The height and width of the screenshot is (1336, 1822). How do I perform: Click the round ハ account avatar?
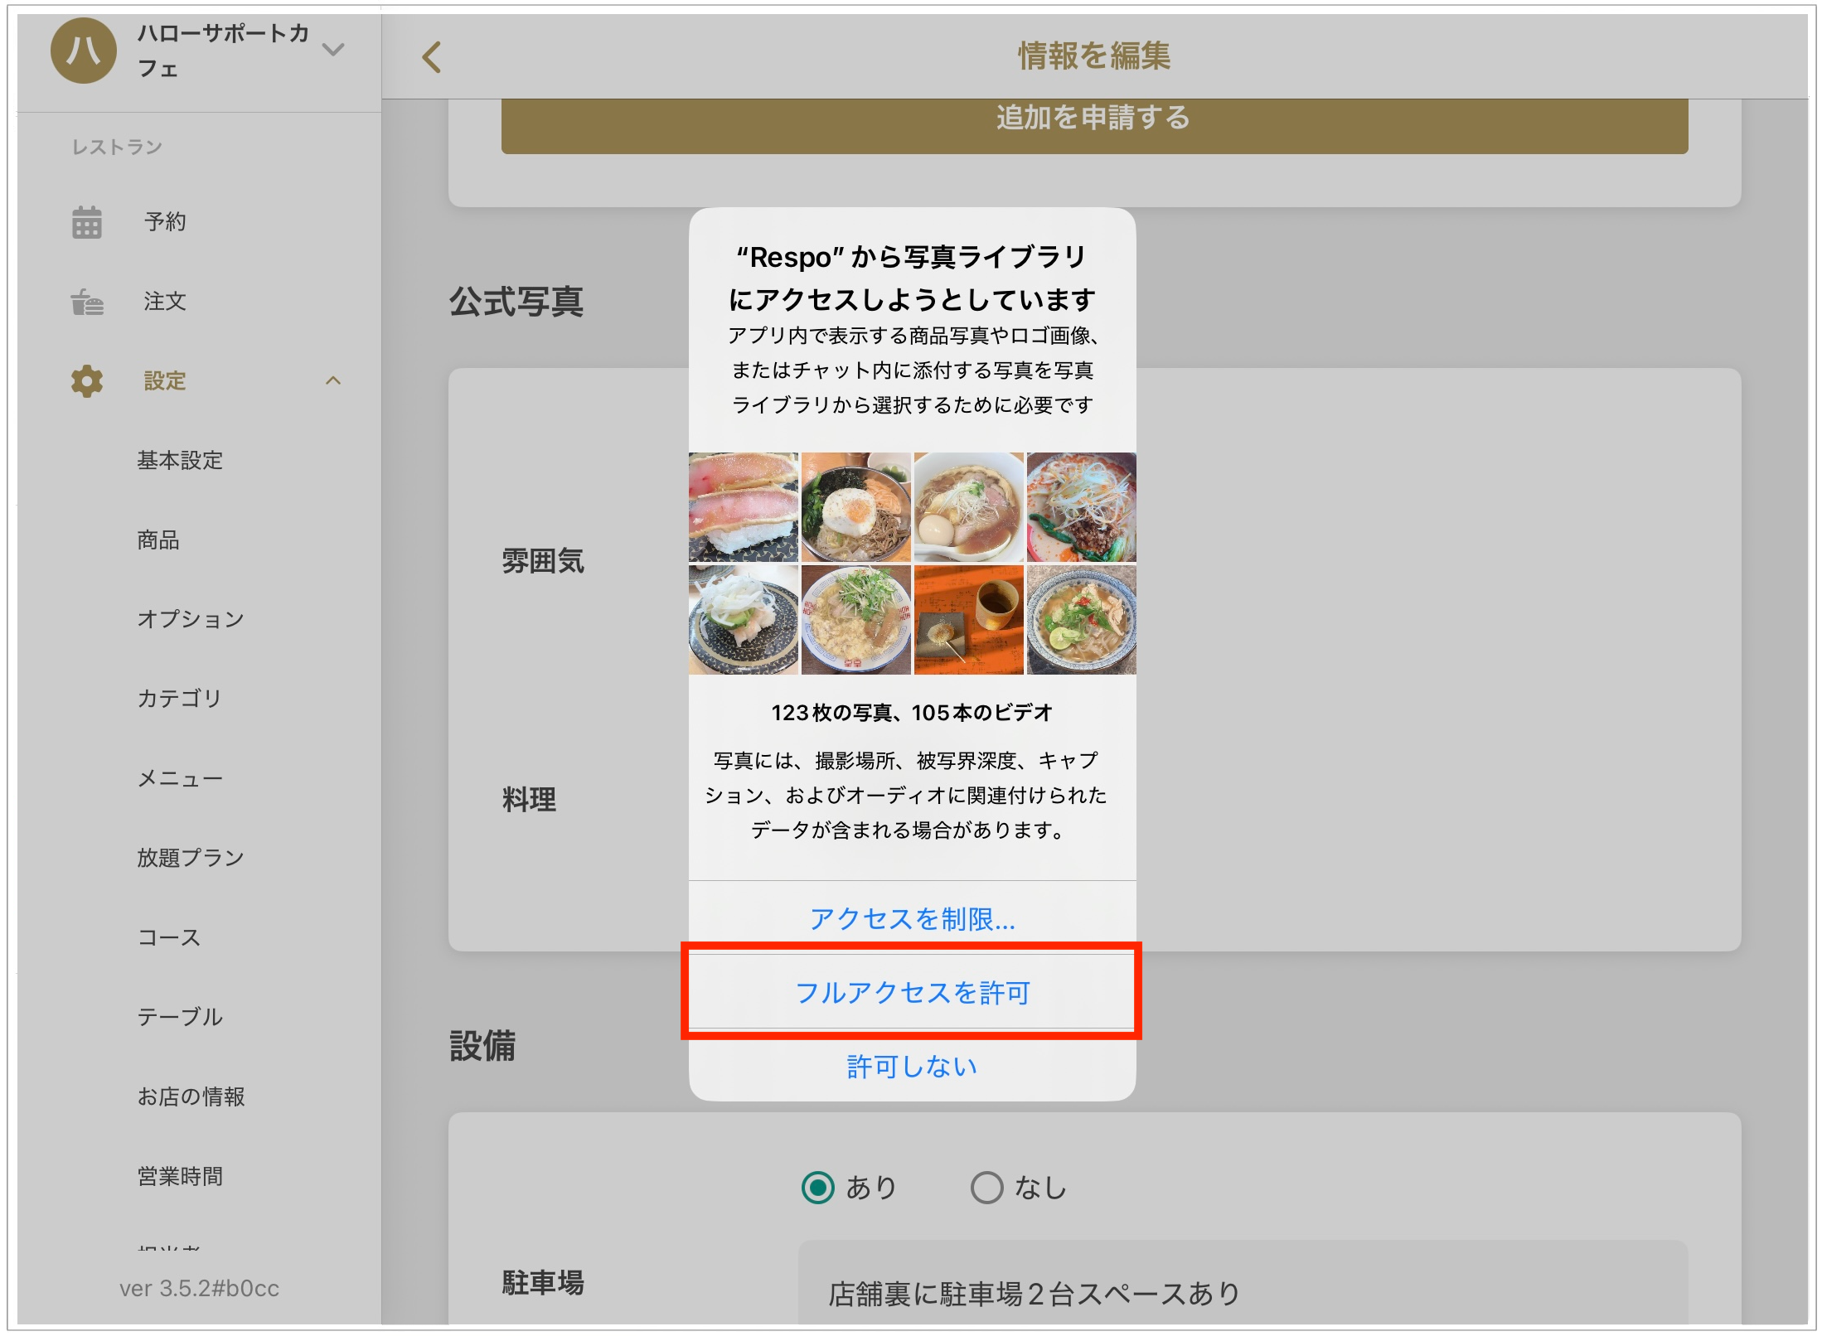tap(84, 51)
